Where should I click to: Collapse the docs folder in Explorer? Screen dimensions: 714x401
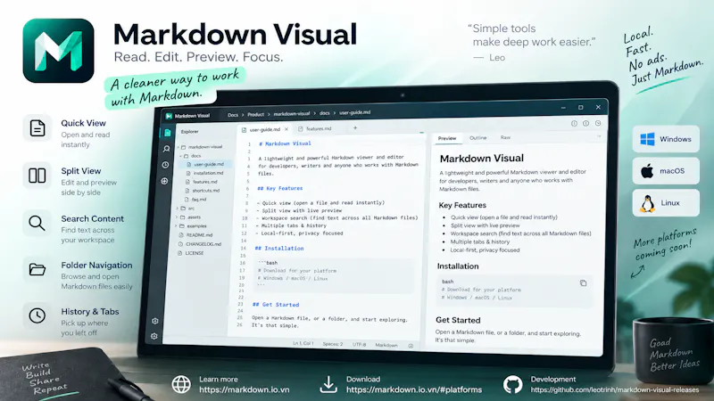click(181, 155)
